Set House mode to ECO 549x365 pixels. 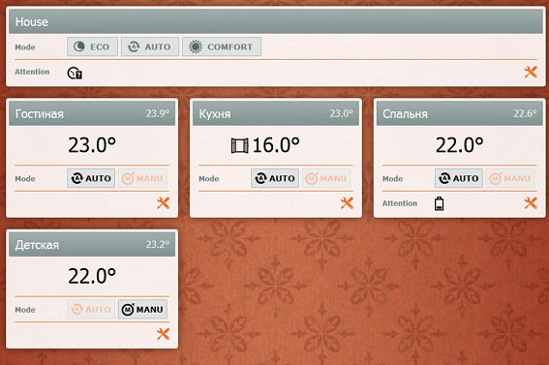pos(92,46)
